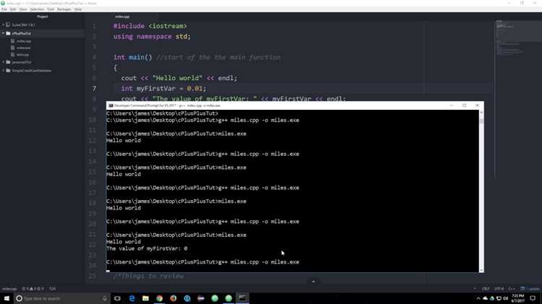This screenshot has height=304, width=542.
Task: Click the Cortana circle icon
Action: pyautogui.click(x=20, y=298)
